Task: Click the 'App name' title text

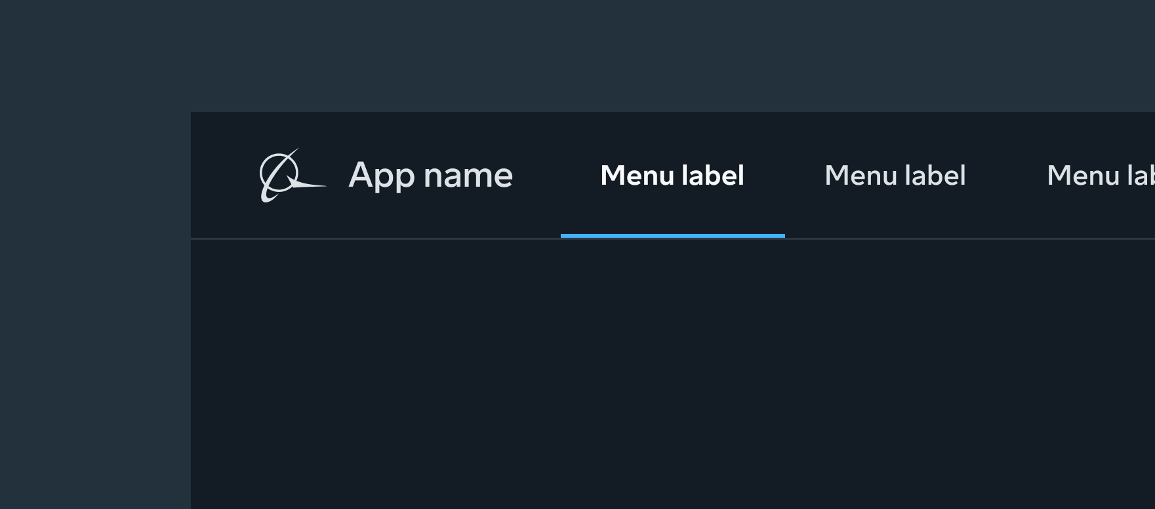Action: (430, 176)
